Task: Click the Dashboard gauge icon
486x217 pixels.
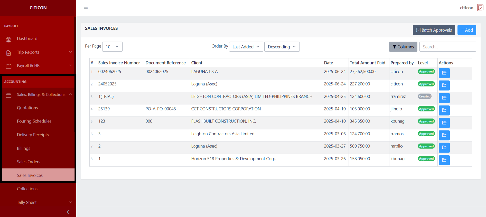Action: tap(8, 39)
